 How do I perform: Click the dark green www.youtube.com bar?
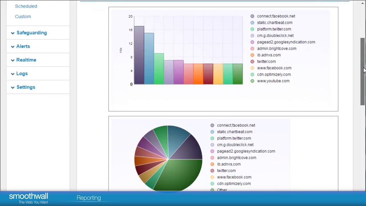tap(238, 74)
